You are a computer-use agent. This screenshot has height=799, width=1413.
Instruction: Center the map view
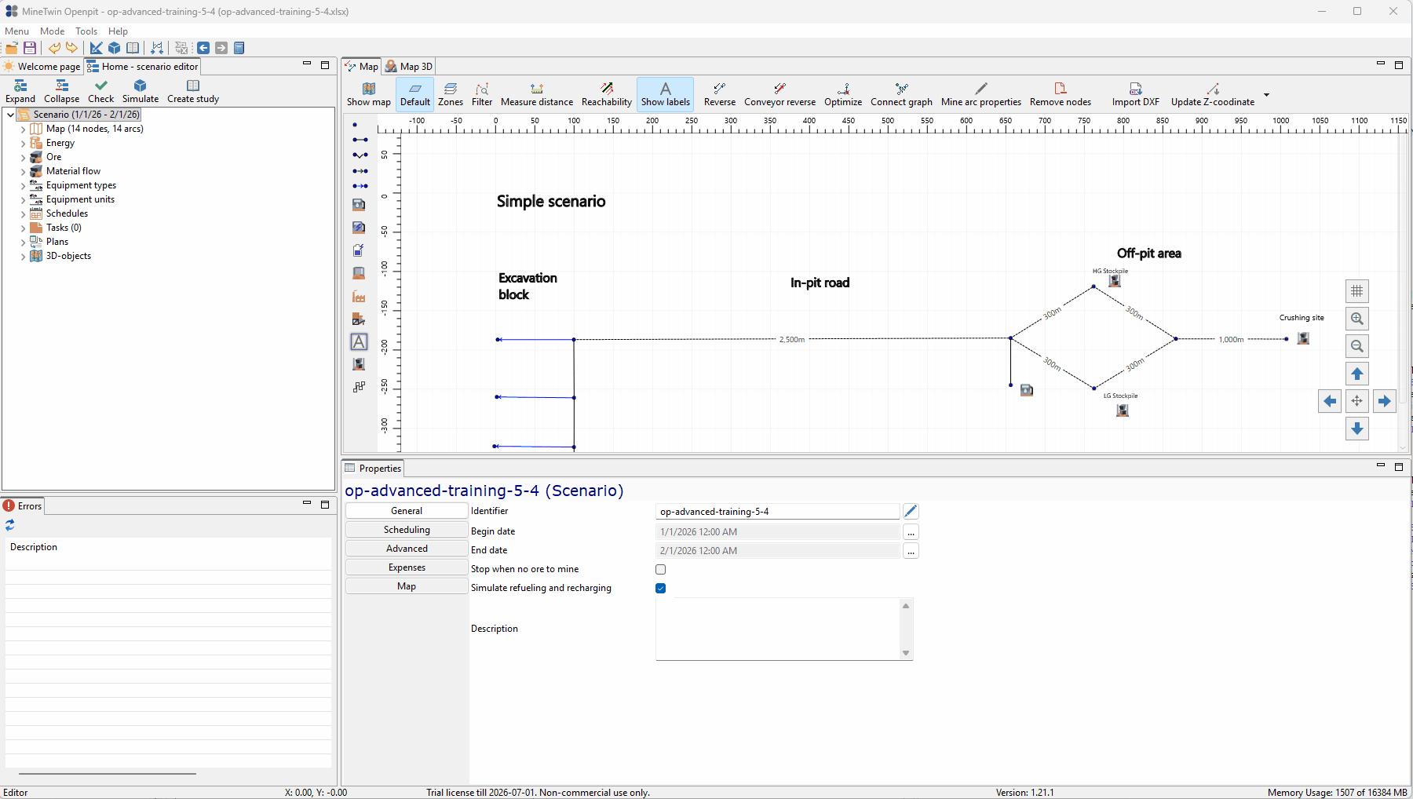tap(1356, 401)
